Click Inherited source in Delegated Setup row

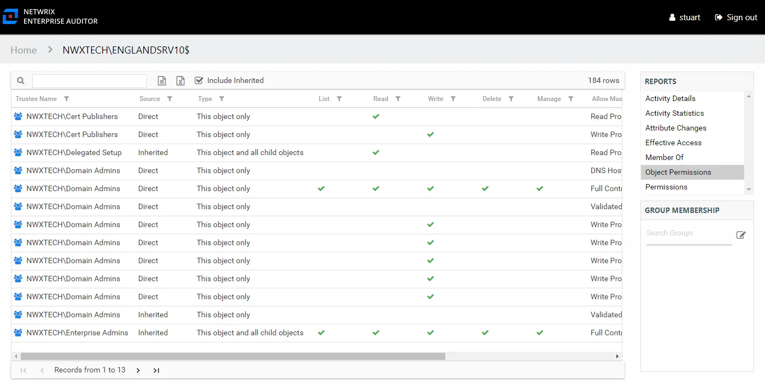(x=153, y=152)
